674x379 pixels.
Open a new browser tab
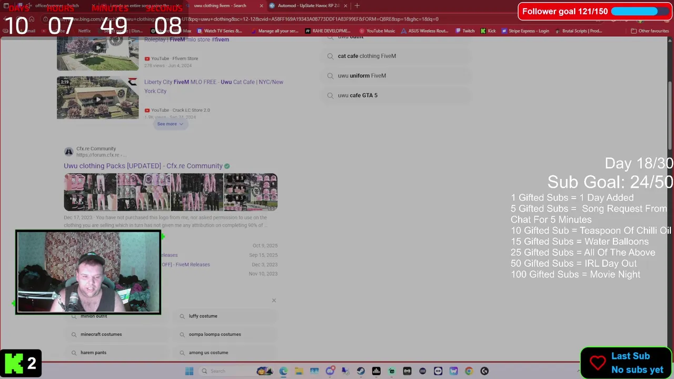357,6
